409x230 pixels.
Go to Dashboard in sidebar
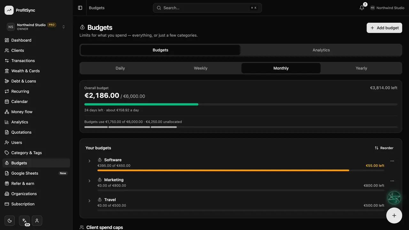pyautogui.click(x=36, y=40)
